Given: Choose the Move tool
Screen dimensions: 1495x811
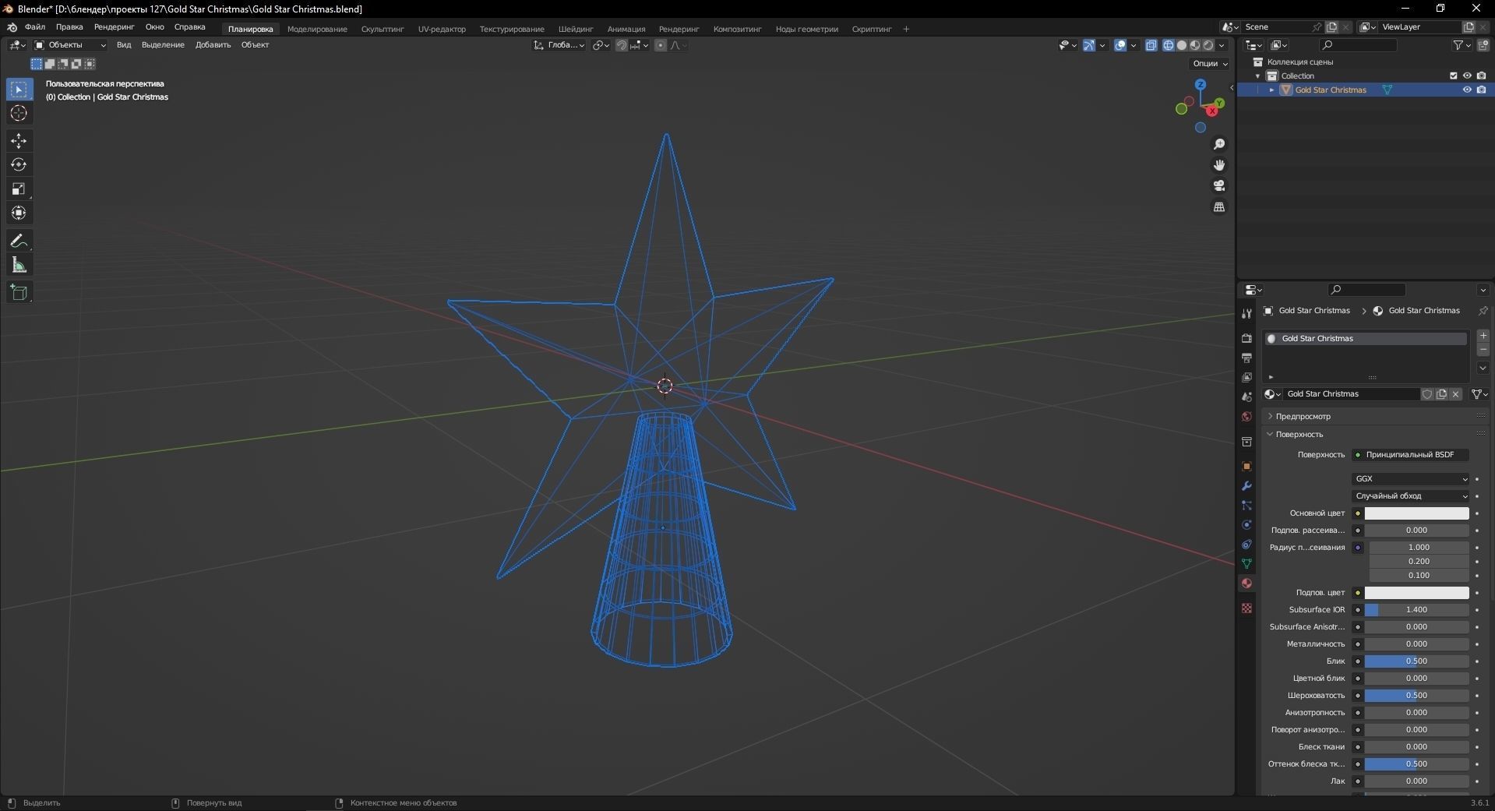Looking at the screenshot, I should pyautogui.click(x=19, y=141).
